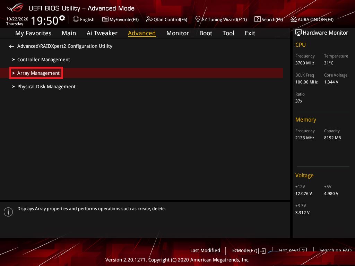The image size is (355, 266).
Task: Open the Ai Tweaker tab
Action: tap(102, 33)
